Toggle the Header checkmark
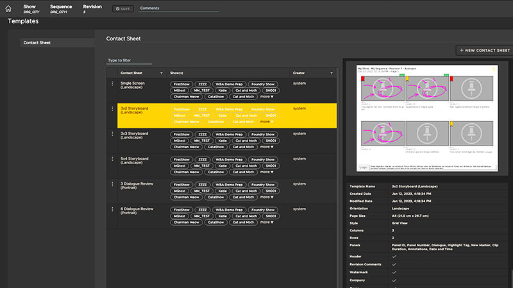This screenshot has width=513, height=288. (394, 257)
